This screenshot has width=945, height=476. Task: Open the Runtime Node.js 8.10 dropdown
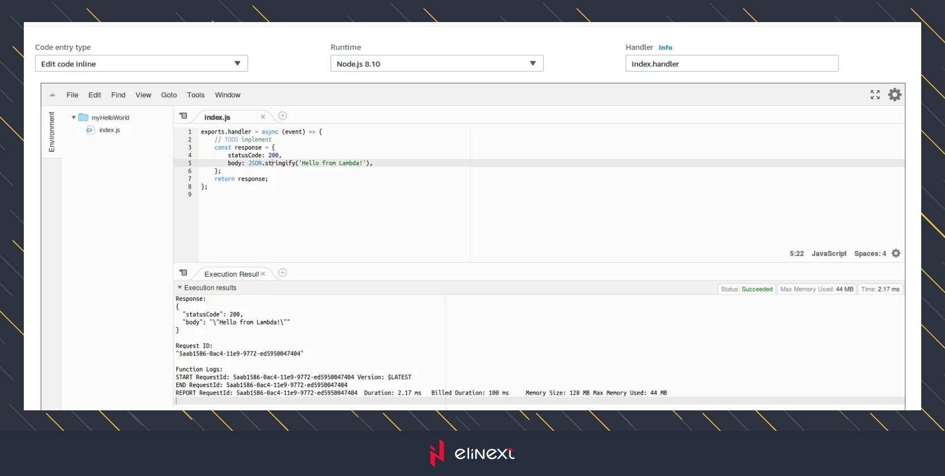pos(436,63)
